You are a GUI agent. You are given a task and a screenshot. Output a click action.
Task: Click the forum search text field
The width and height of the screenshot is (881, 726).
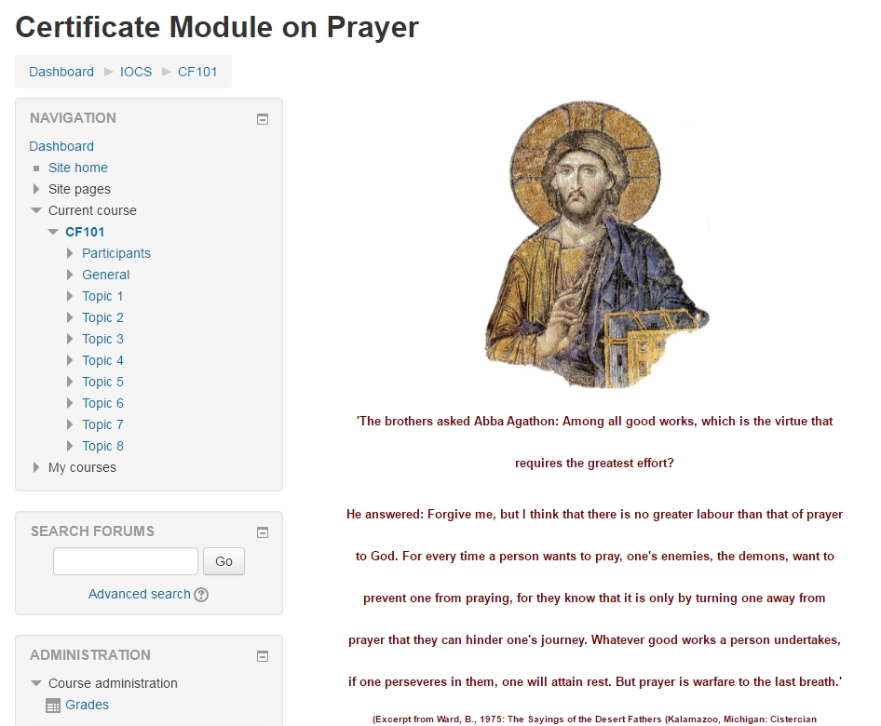[126, 561]
